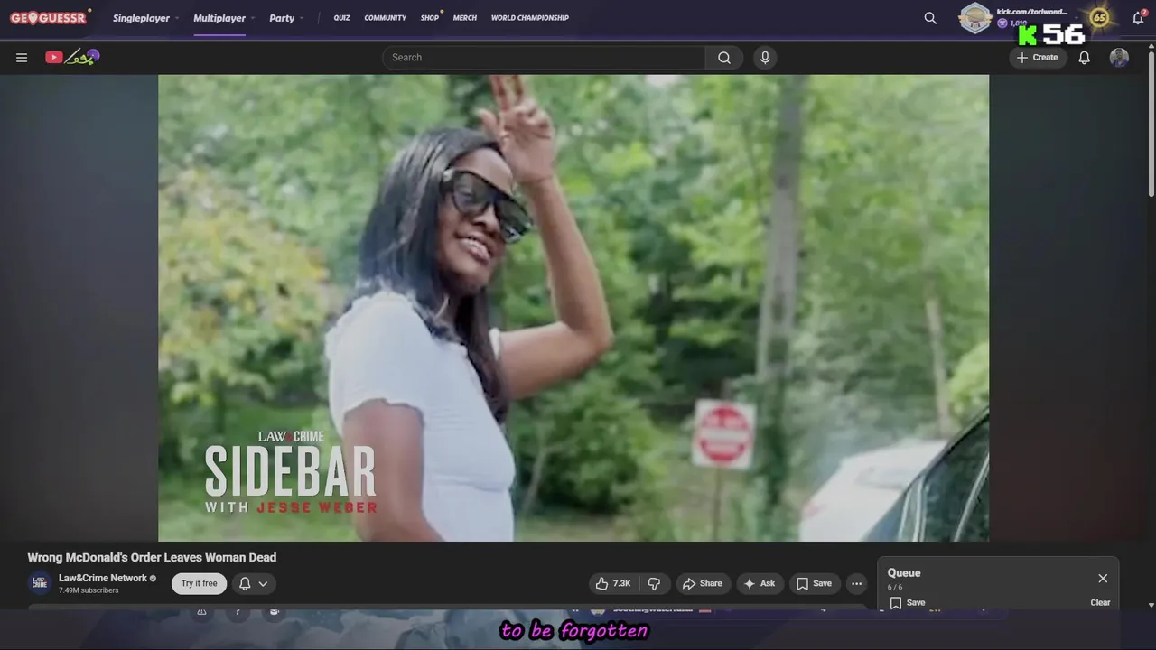
Task: Open the GeoGuessr home logo
Action: click(49, 17)
